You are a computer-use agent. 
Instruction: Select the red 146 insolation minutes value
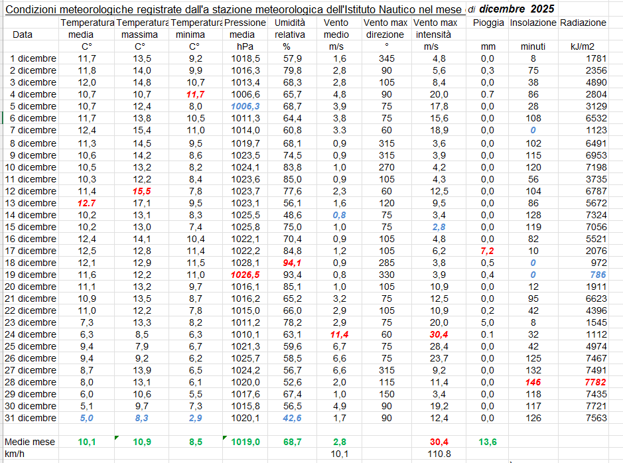(533, 382)
